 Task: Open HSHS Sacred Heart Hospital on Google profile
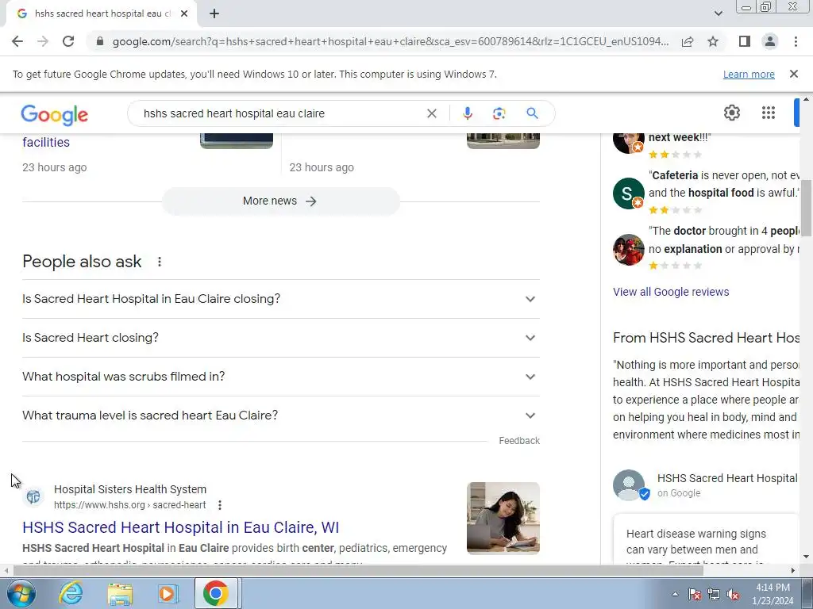(727, 478)
